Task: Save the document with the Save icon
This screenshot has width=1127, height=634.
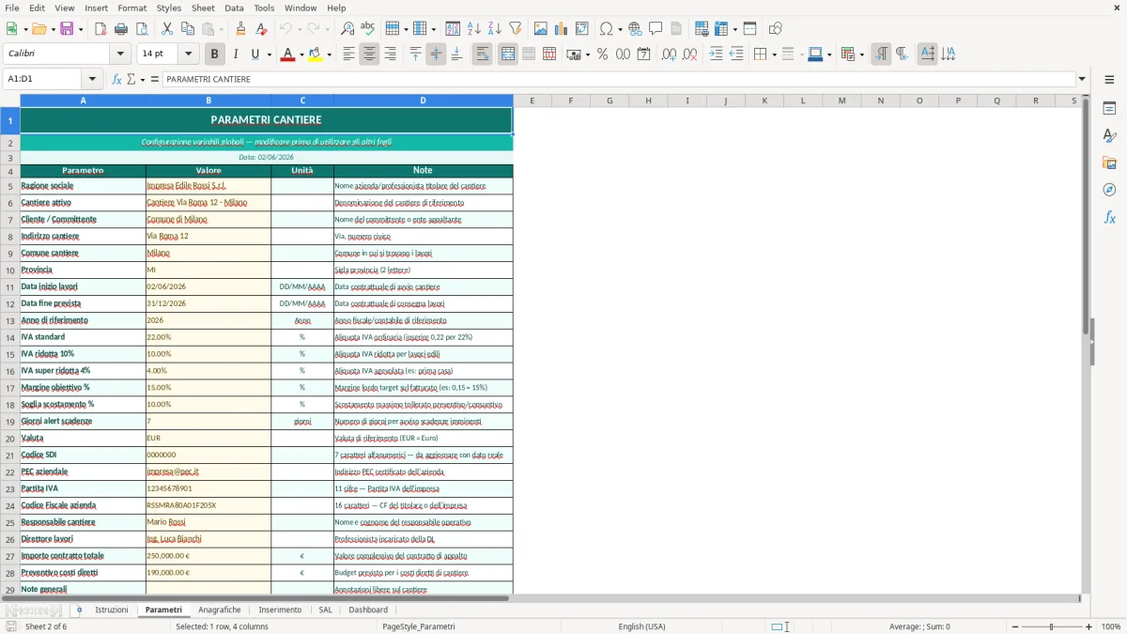Action: pyautogui.click(x=68, y=29)
